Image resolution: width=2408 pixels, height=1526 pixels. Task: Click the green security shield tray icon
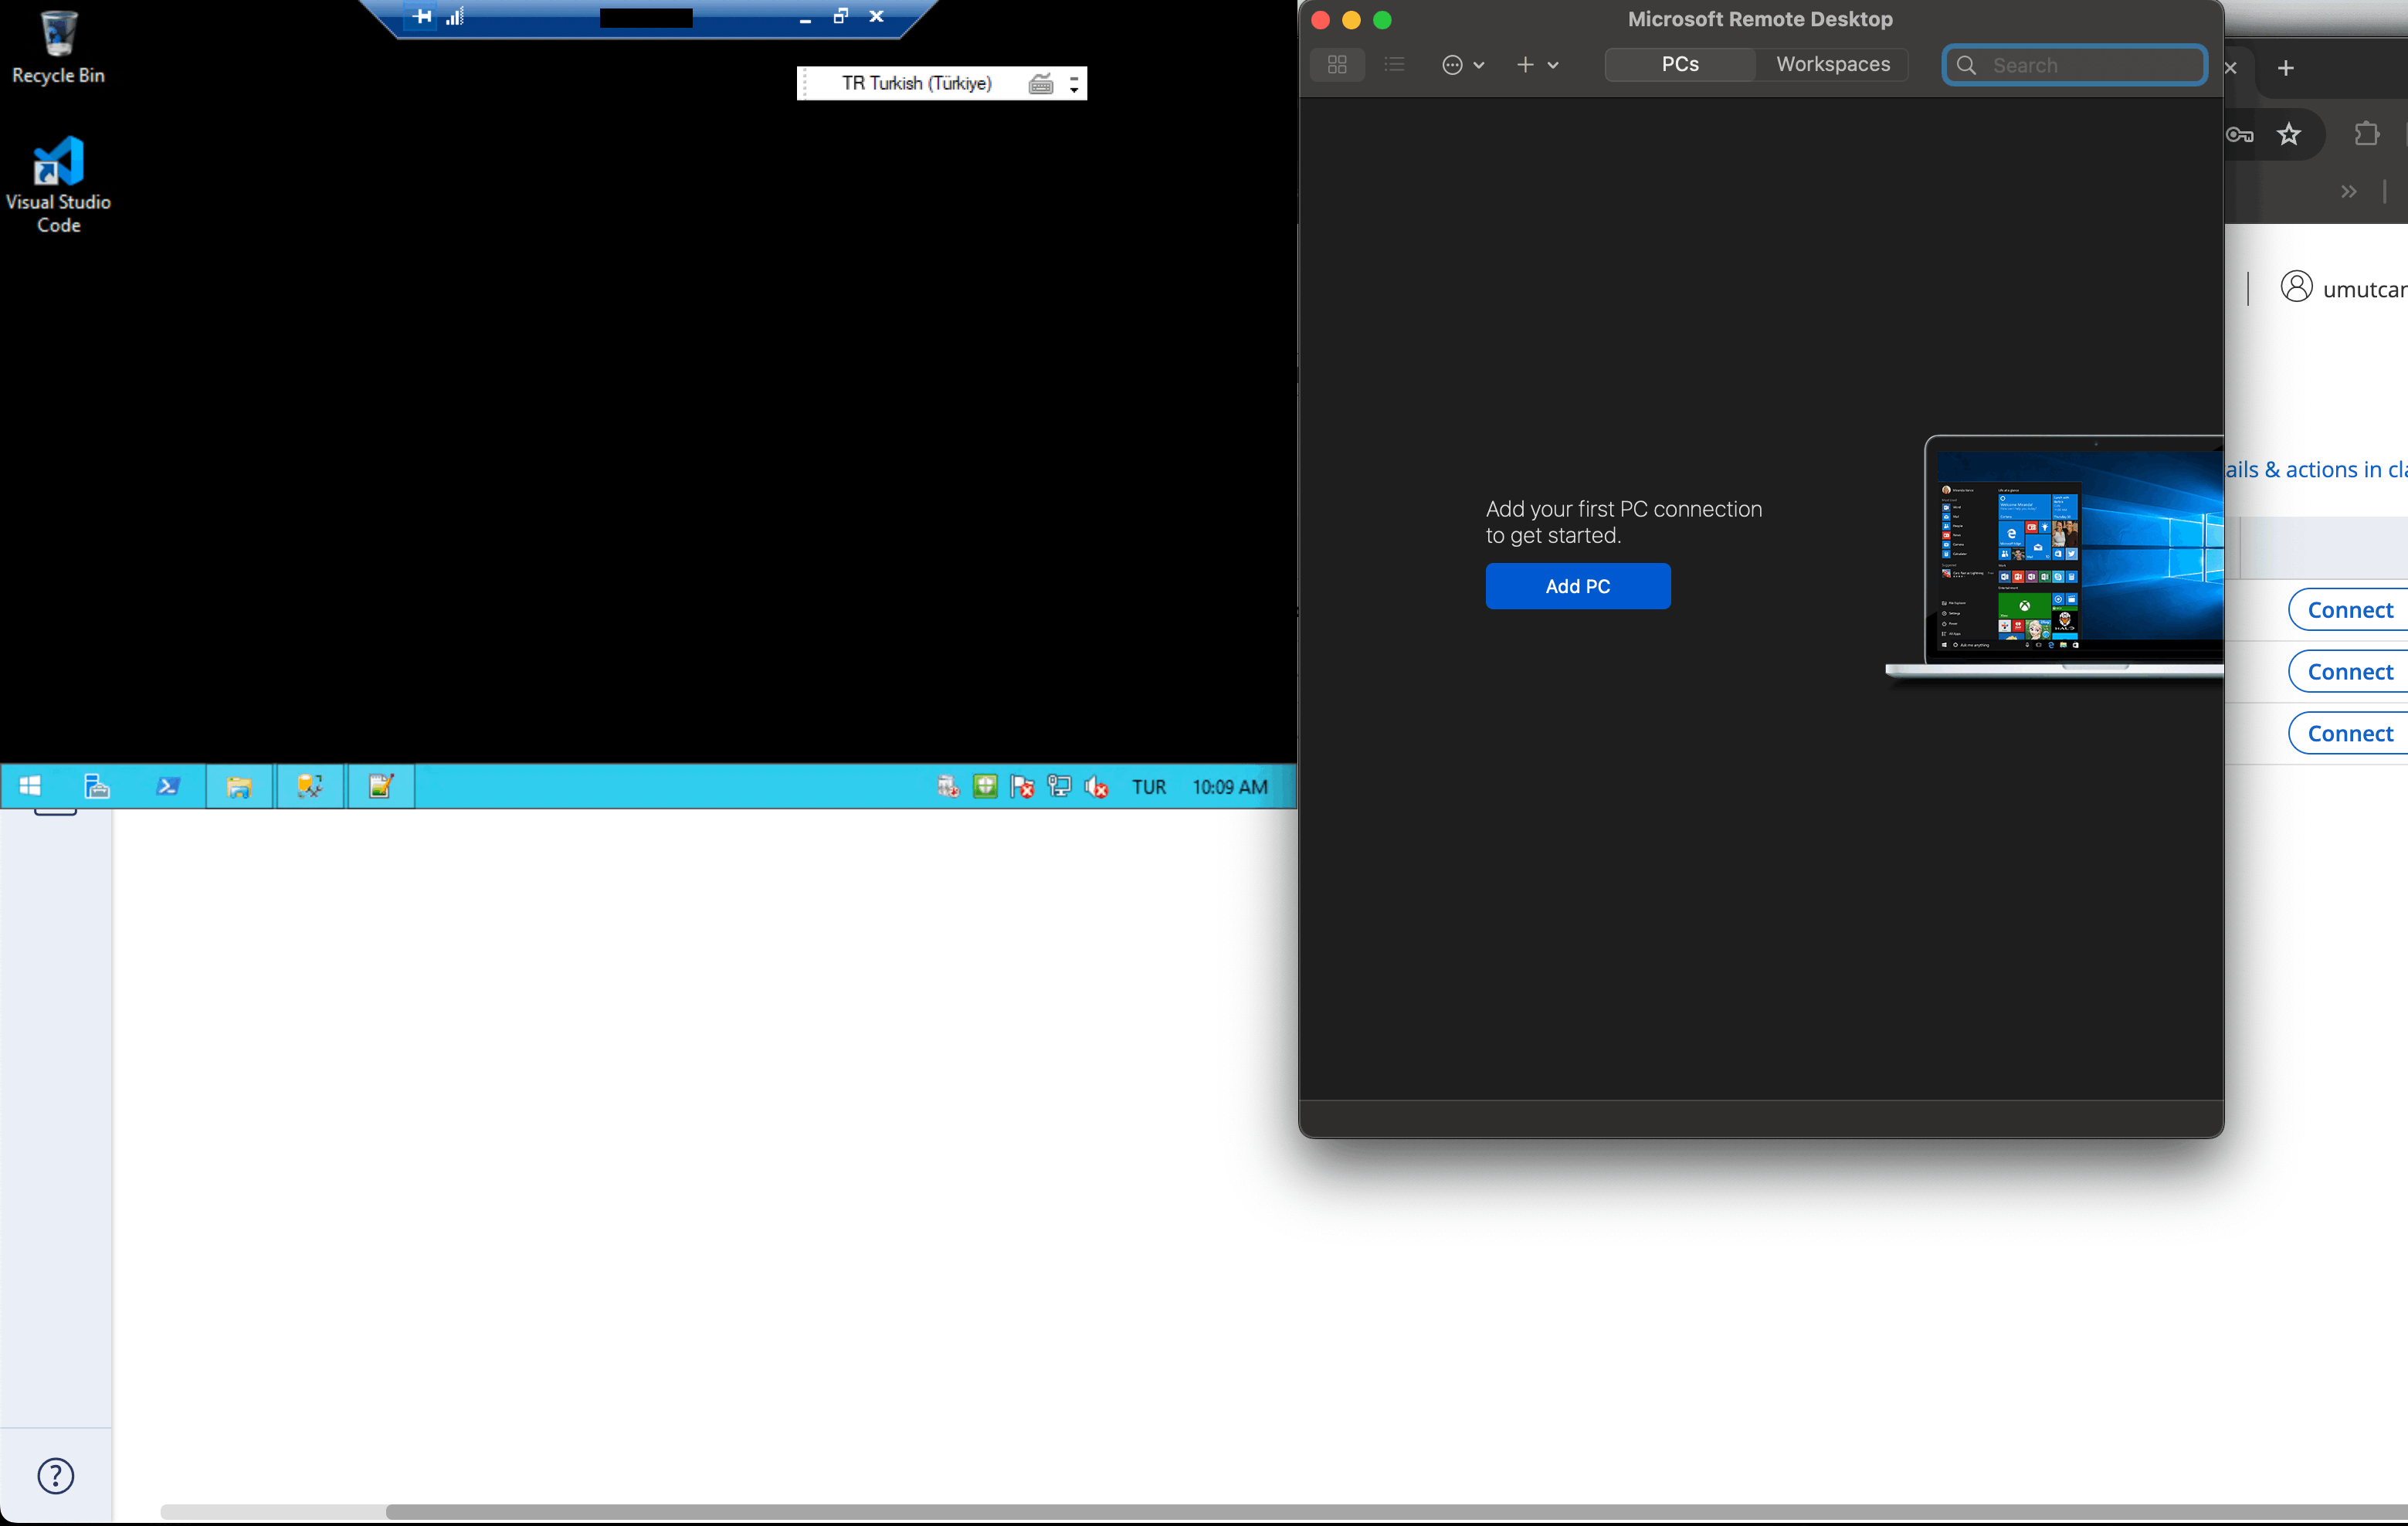[x=985, y=787]
